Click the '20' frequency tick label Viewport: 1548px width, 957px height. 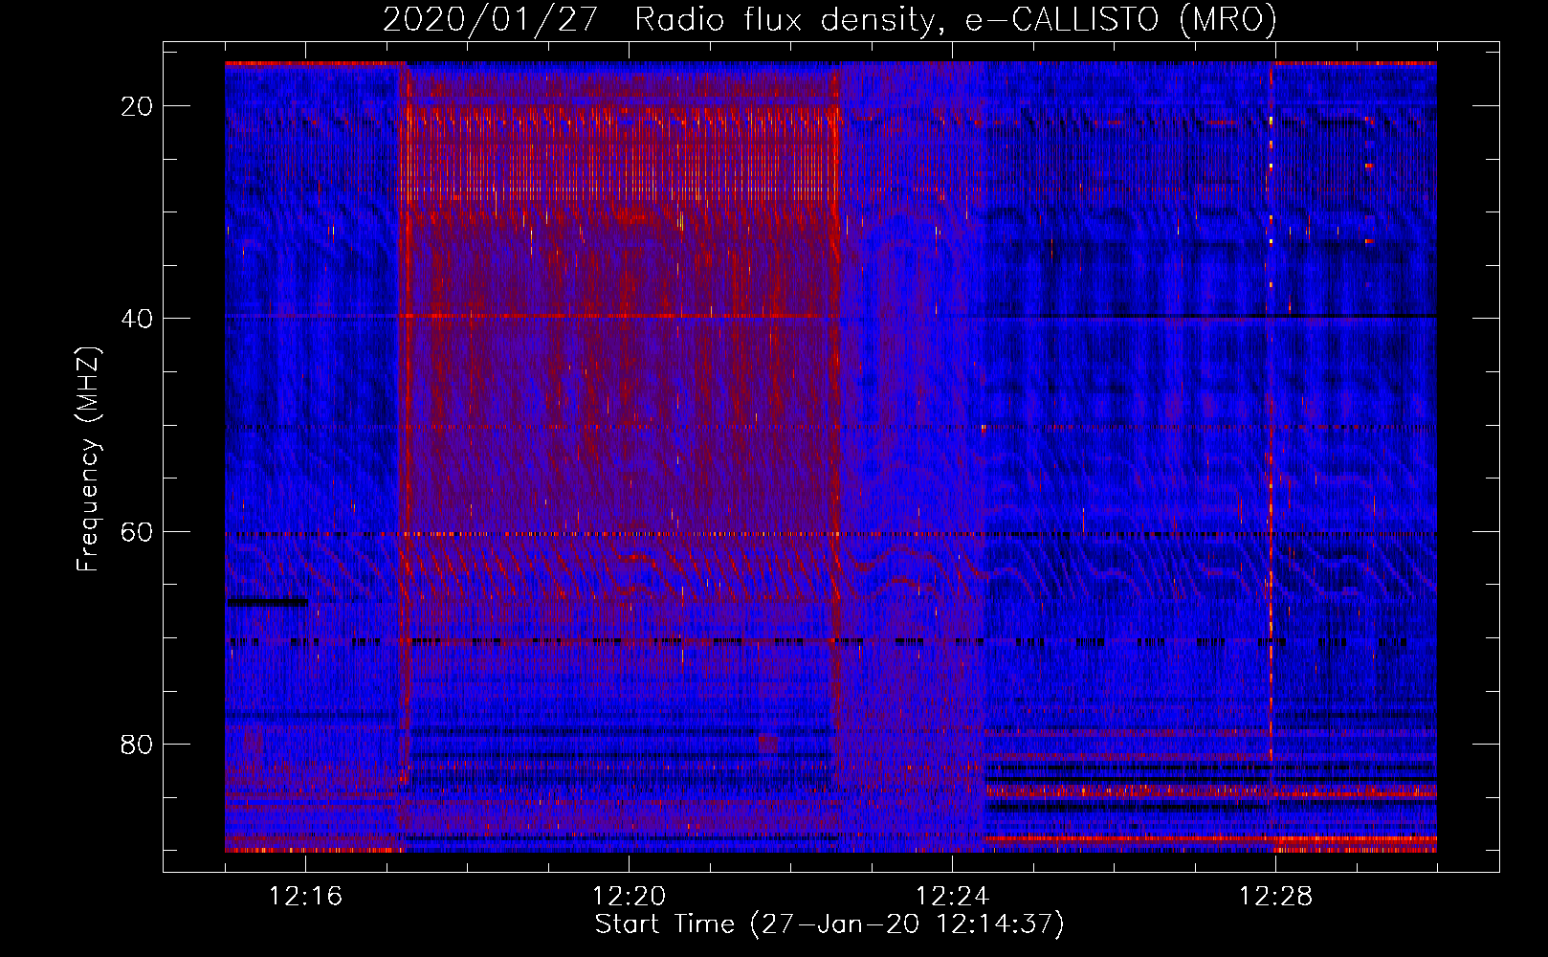138,106
